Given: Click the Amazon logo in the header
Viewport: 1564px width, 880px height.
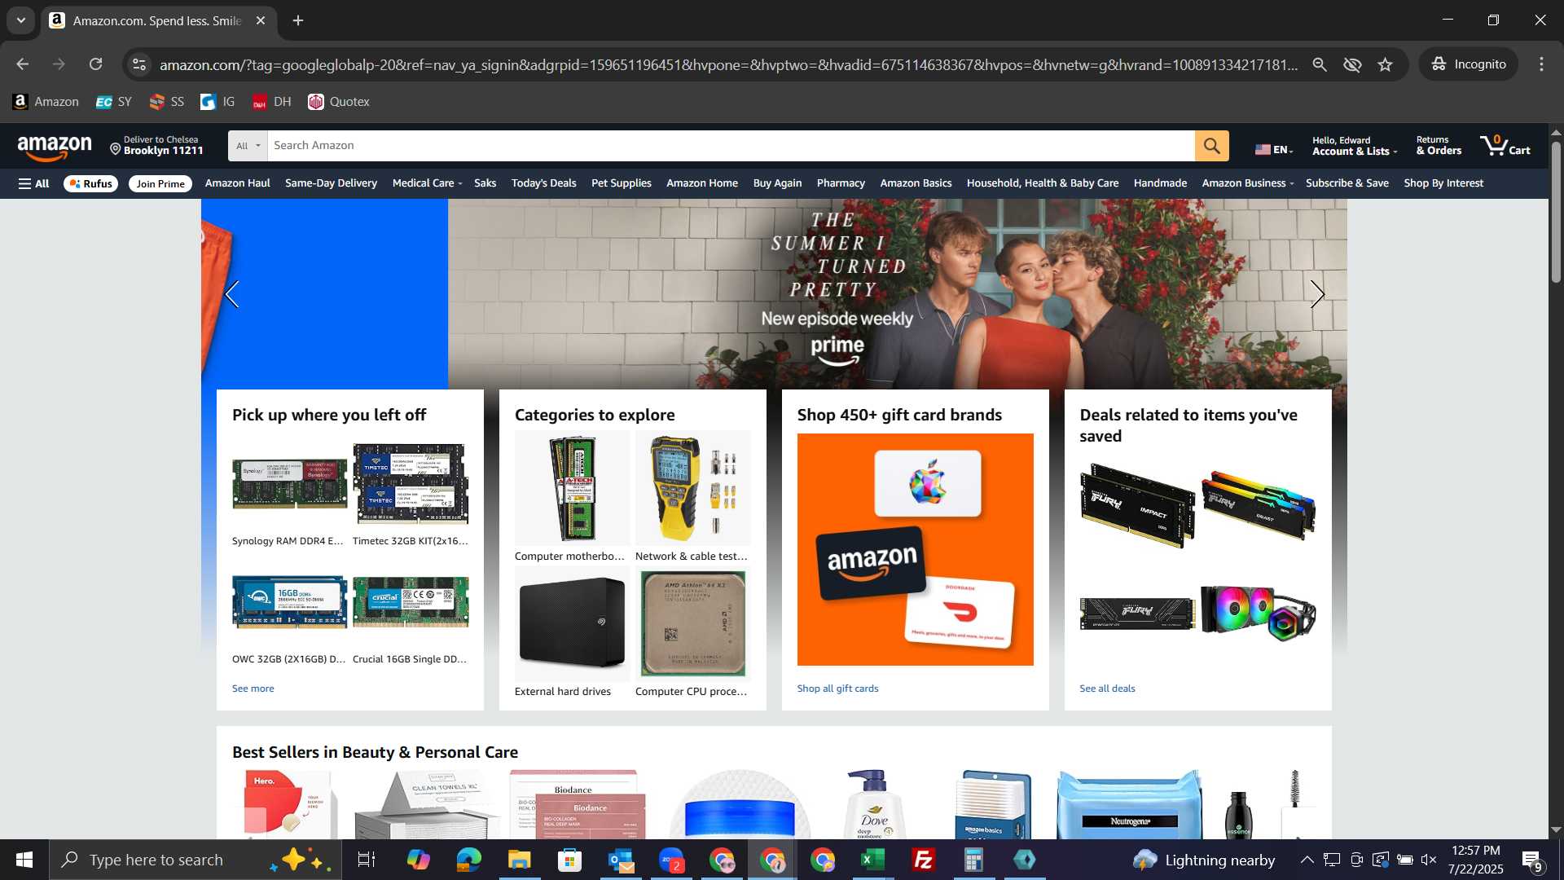Looking at the screenshot, I should pos(55,148).
